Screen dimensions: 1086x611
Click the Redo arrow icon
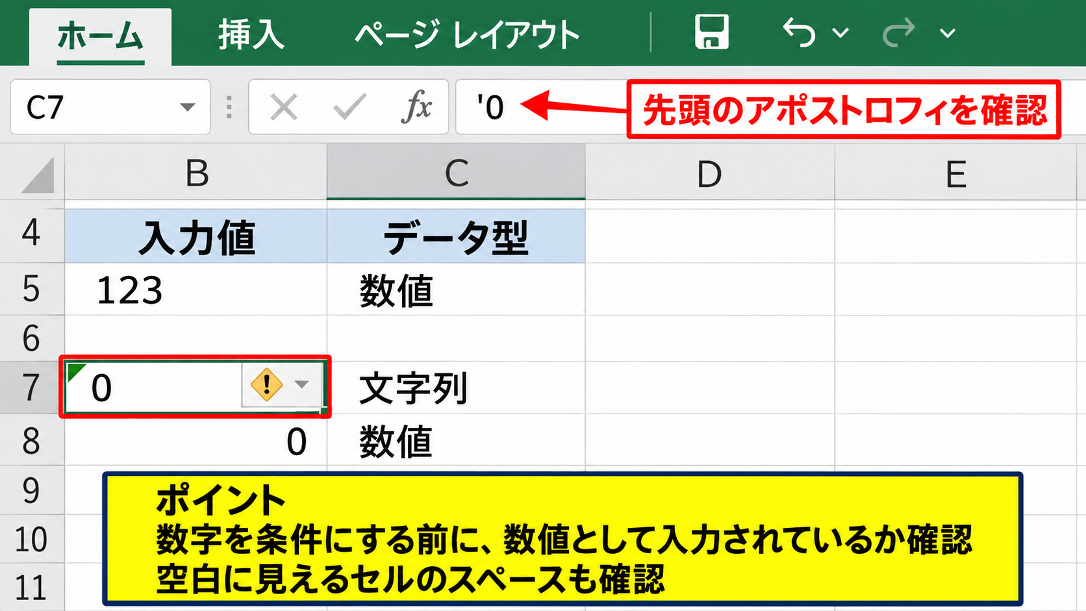899,32
